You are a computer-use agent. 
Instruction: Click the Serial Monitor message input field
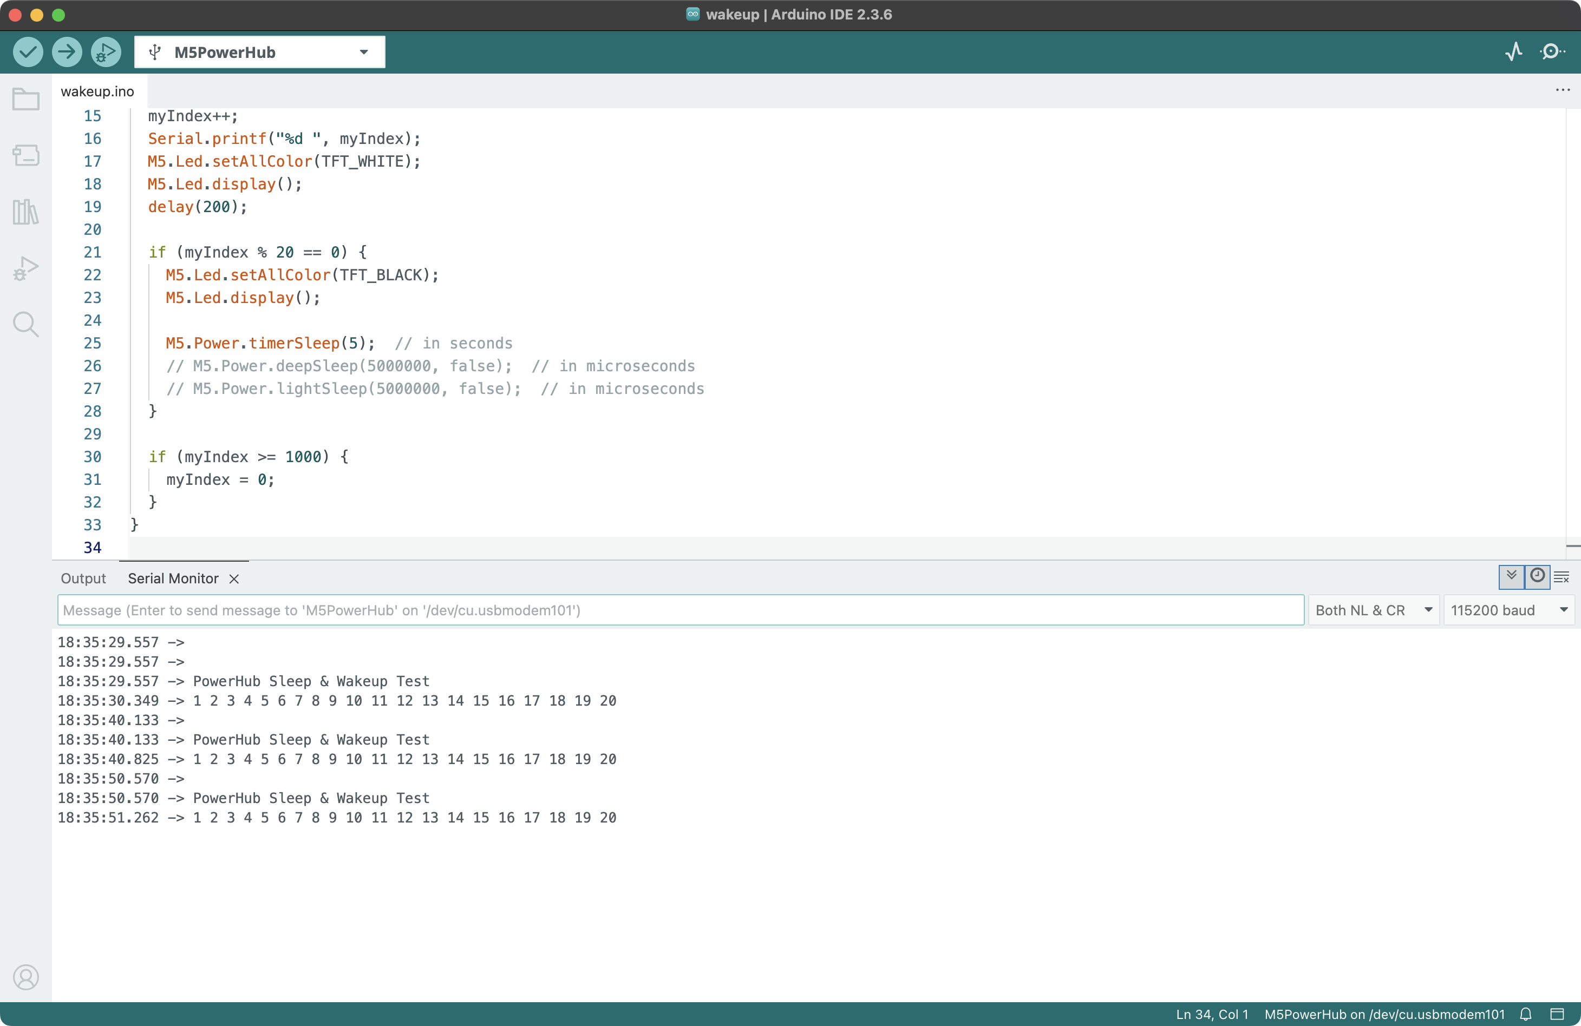(x=680, y=610)
